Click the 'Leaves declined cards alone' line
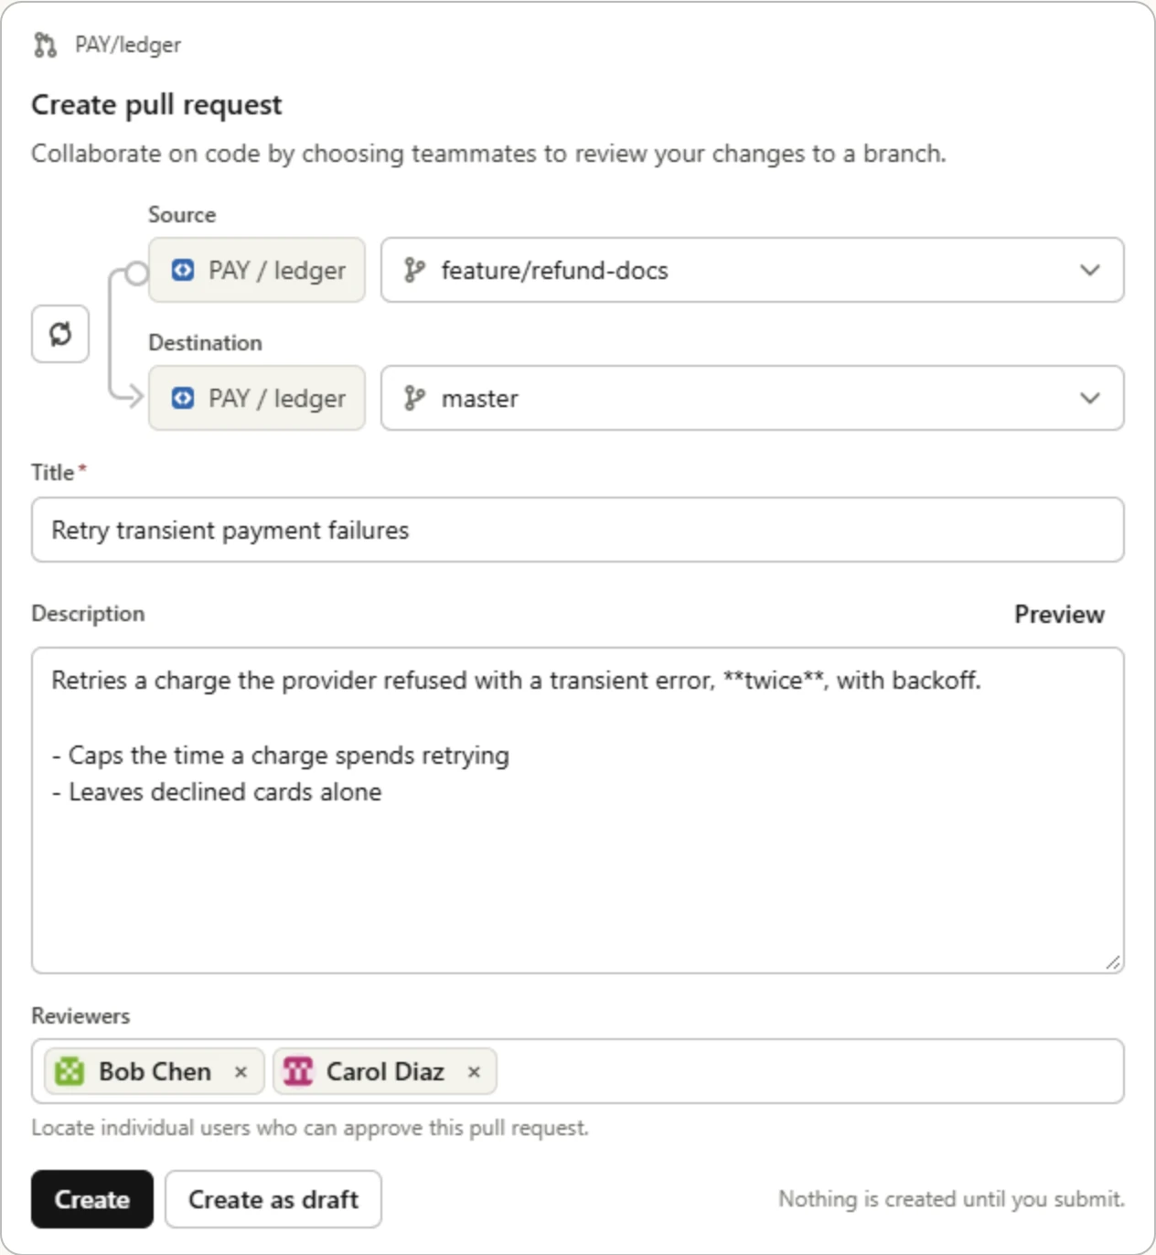Image resolution: width=1156 pixels, height=1255 pixels. 217,792
